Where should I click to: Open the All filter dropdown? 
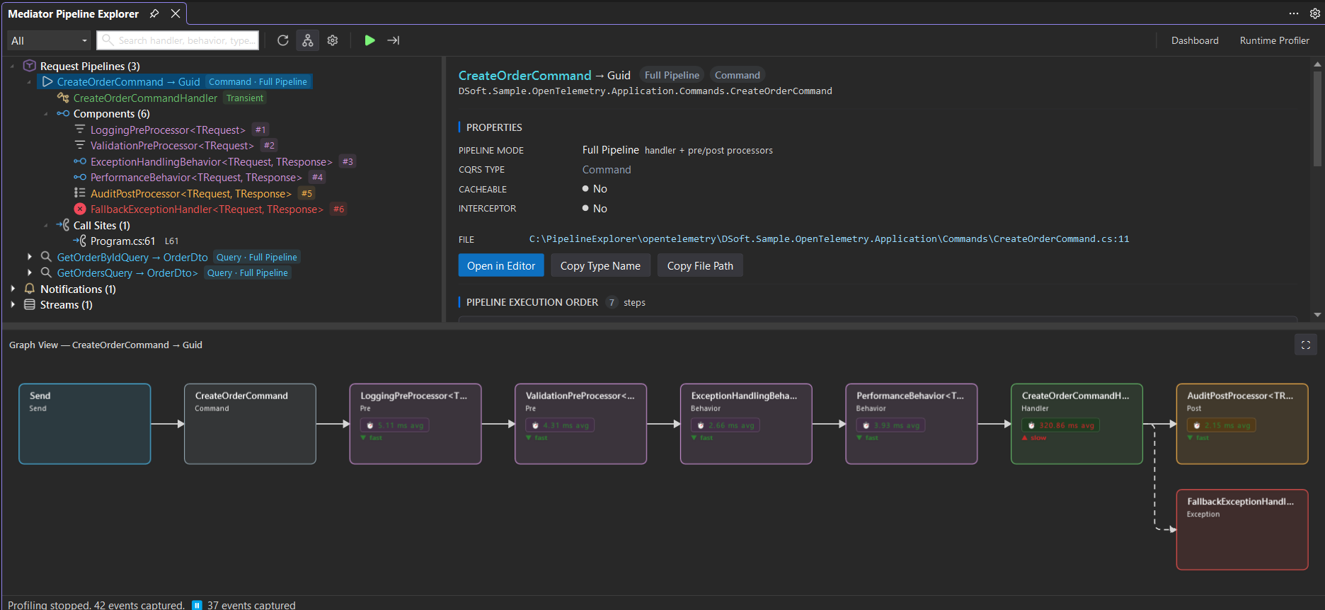click(x=49, y=40)
